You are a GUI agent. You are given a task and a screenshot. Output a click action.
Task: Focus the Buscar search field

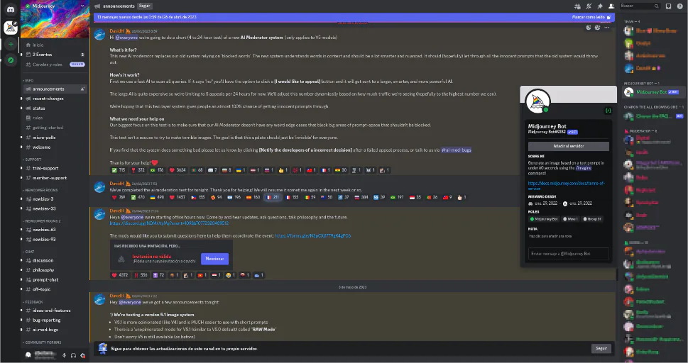pyautogui.click(x=640, y=6)
